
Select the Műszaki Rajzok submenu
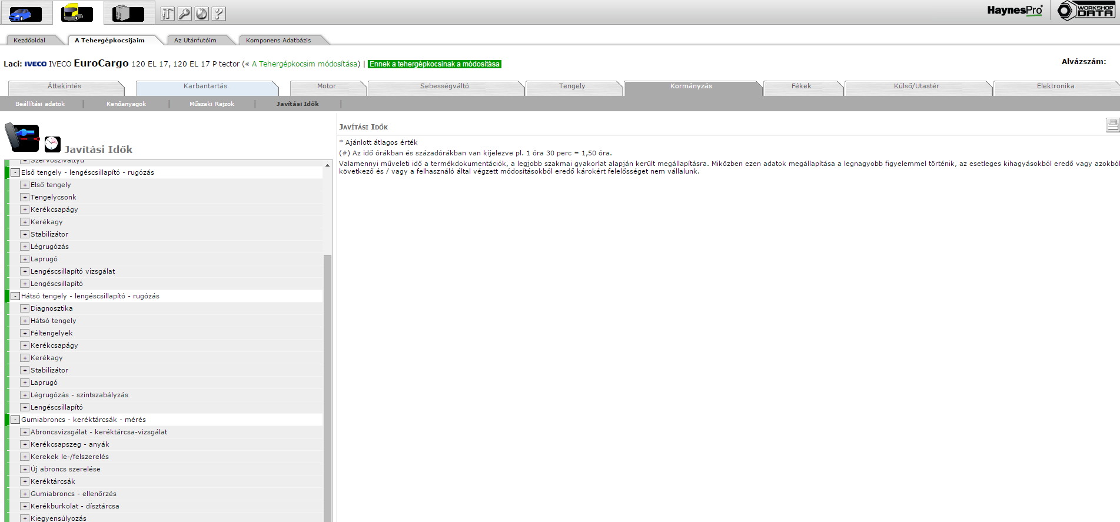212,104
